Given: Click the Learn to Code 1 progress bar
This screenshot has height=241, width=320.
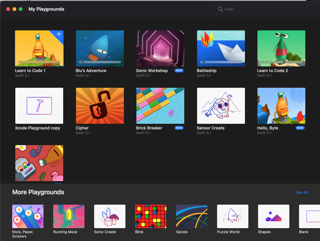Looking at the screenshot, I should (x=39, y=62).
